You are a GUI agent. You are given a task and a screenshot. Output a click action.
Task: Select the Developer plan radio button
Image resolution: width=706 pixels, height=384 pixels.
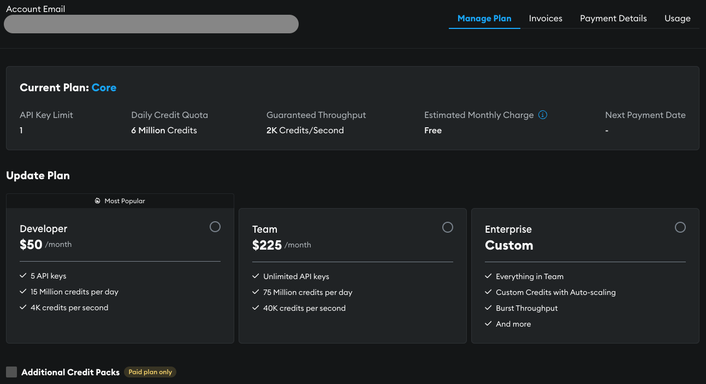click(x=215, y=227)
